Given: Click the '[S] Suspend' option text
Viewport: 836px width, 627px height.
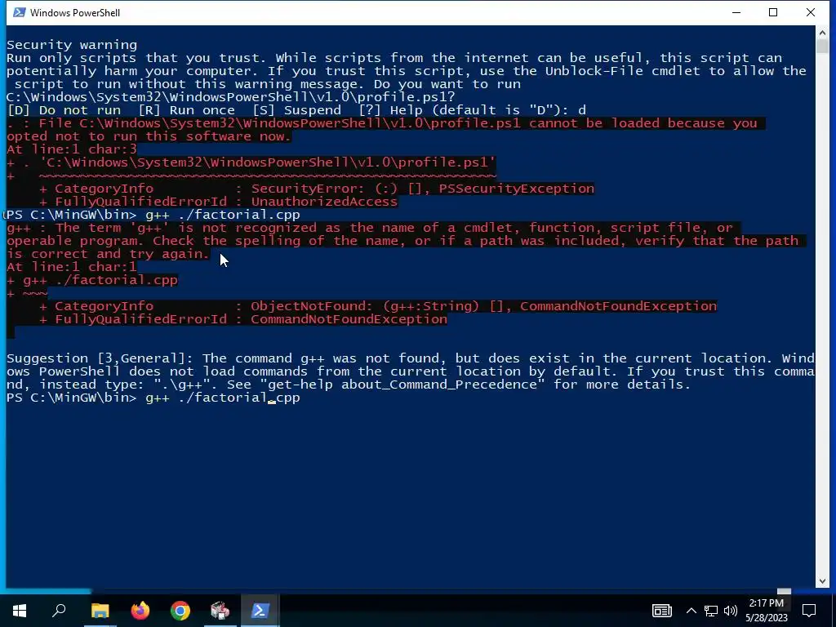Looking at the screenshot, I should [296, 110].
